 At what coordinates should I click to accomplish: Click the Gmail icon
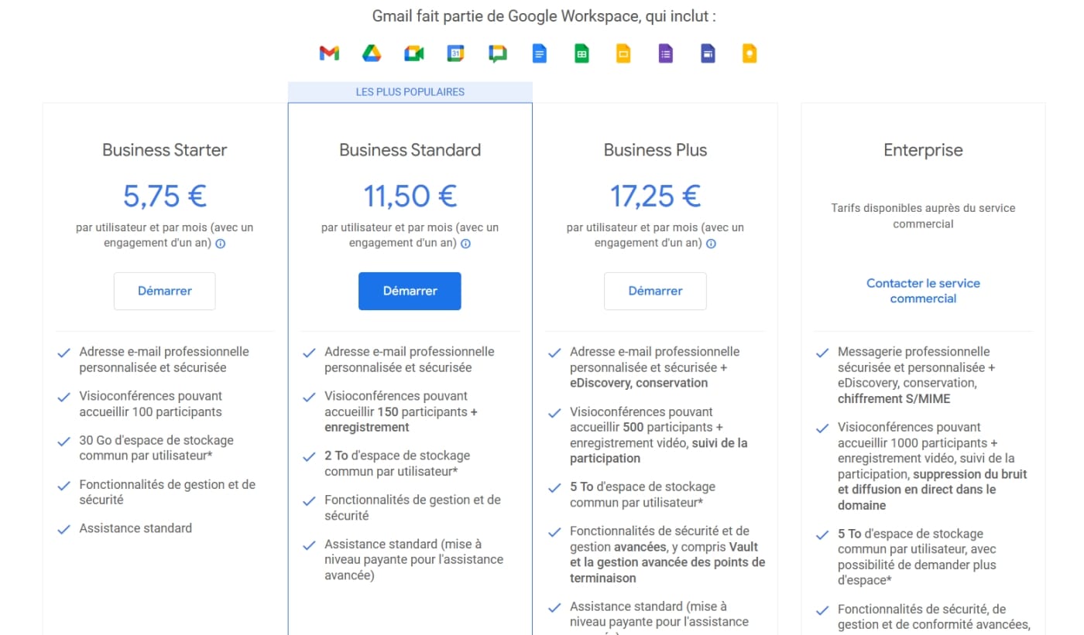pyautogui.click(x=329, y=53)
